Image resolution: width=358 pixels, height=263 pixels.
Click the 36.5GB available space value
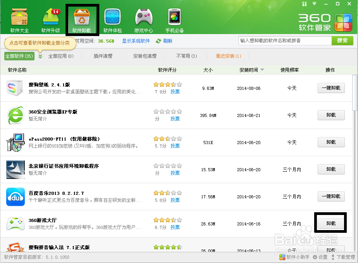[106, 41]
